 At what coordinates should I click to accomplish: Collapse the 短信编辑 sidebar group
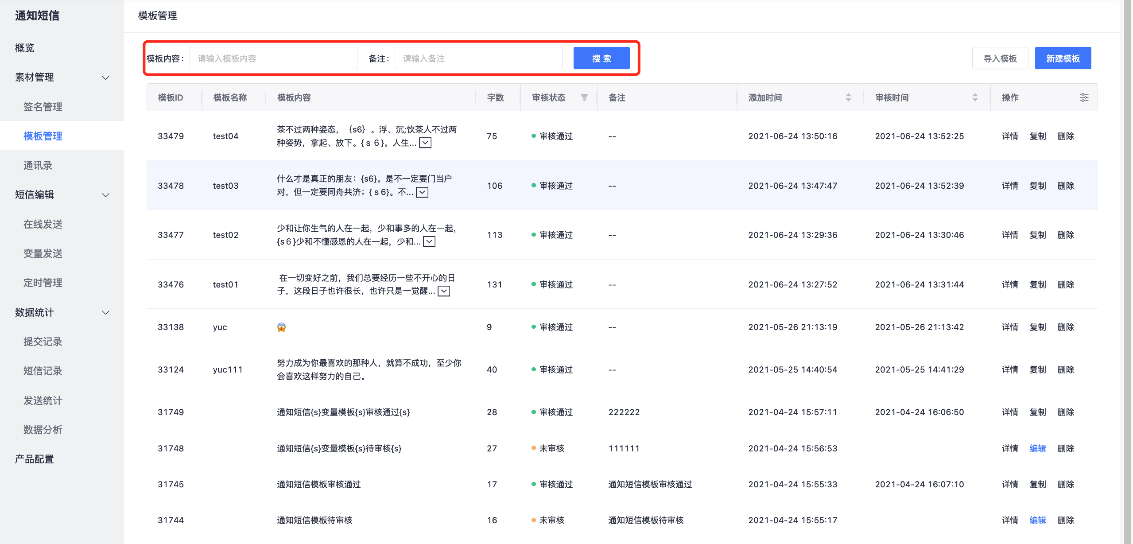[x=105, y=195]
